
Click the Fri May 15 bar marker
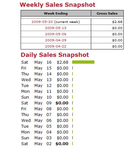(x=72, y=68)
